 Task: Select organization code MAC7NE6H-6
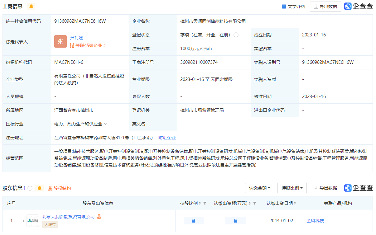(x=69, y=62)
